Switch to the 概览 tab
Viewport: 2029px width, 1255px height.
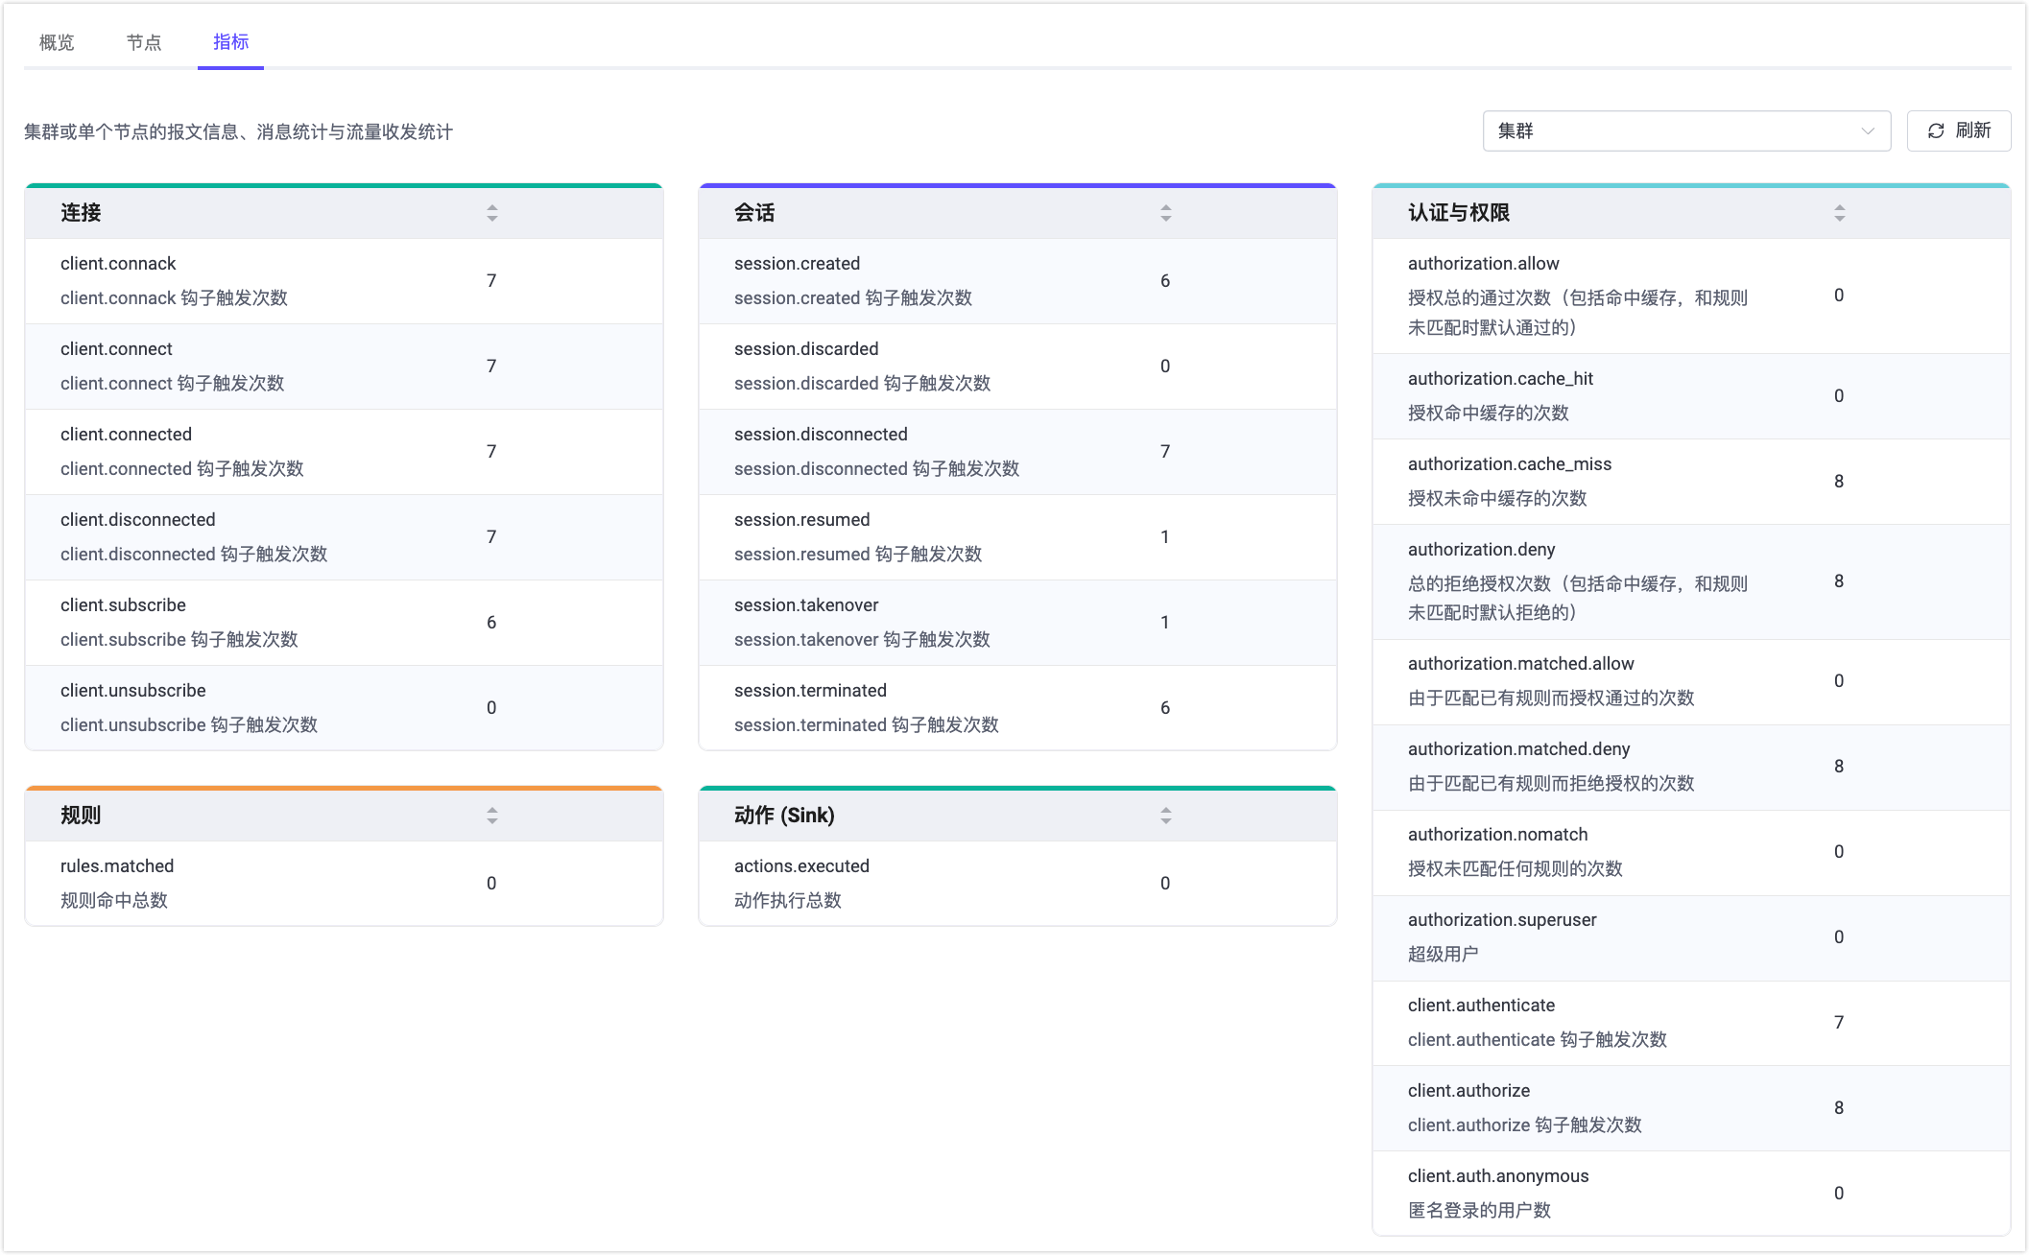click(56, 42)
